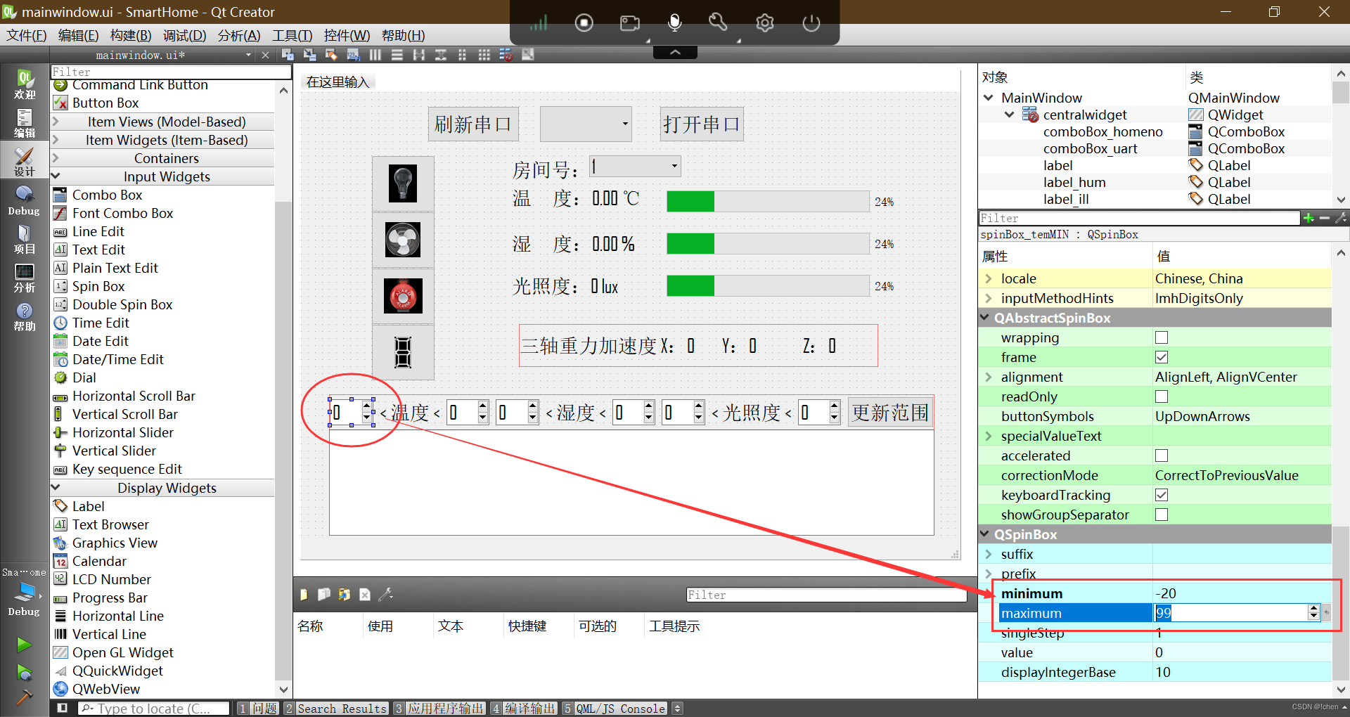Open the 工具(T) menu
Image resolution: width=1350 pixels, height=717 pixels.
tap(292, 35)
